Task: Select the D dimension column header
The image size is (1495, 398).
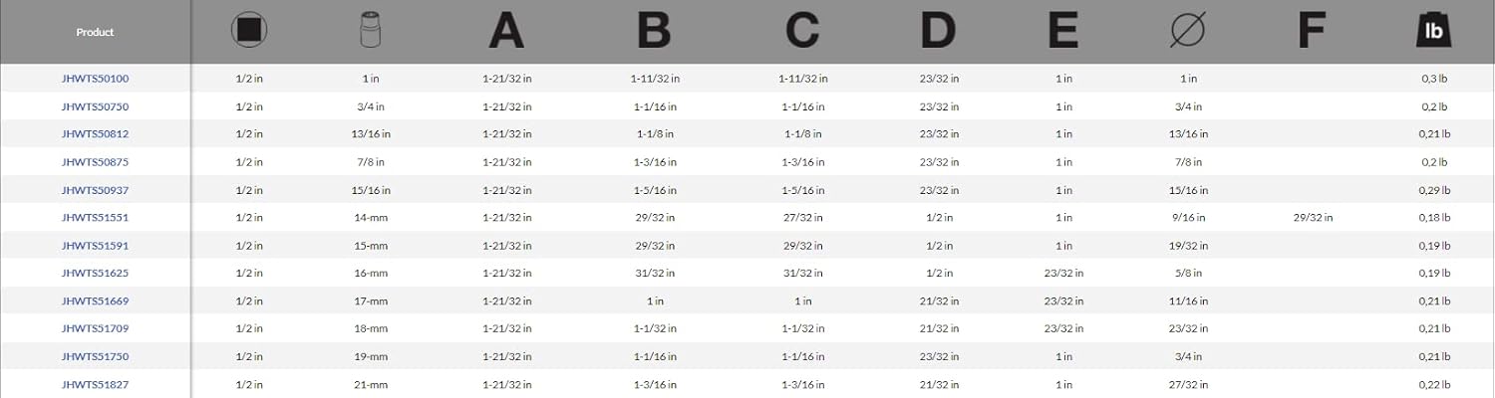Action: pos(937,32)
